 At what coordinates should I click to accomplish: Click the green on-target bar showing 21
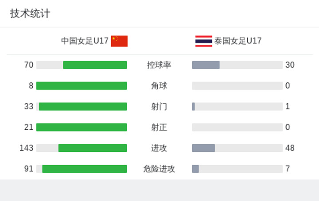pyautogui.click(x=82, y=127)
